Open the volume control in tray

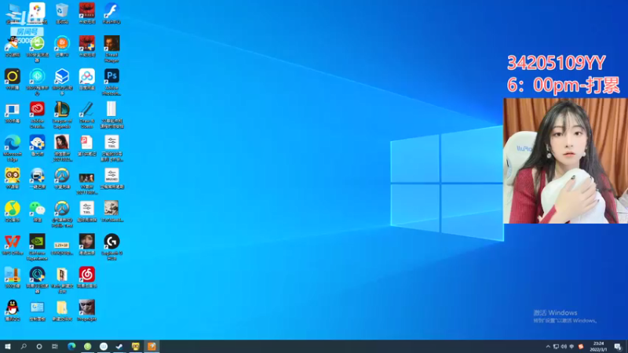tap(564, 347)
